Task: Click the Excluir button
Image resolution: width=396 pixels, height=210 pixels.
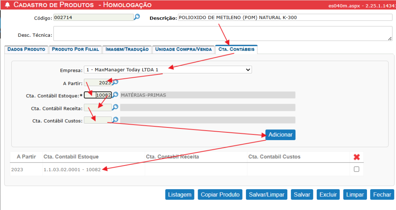Action: point(328,195)
